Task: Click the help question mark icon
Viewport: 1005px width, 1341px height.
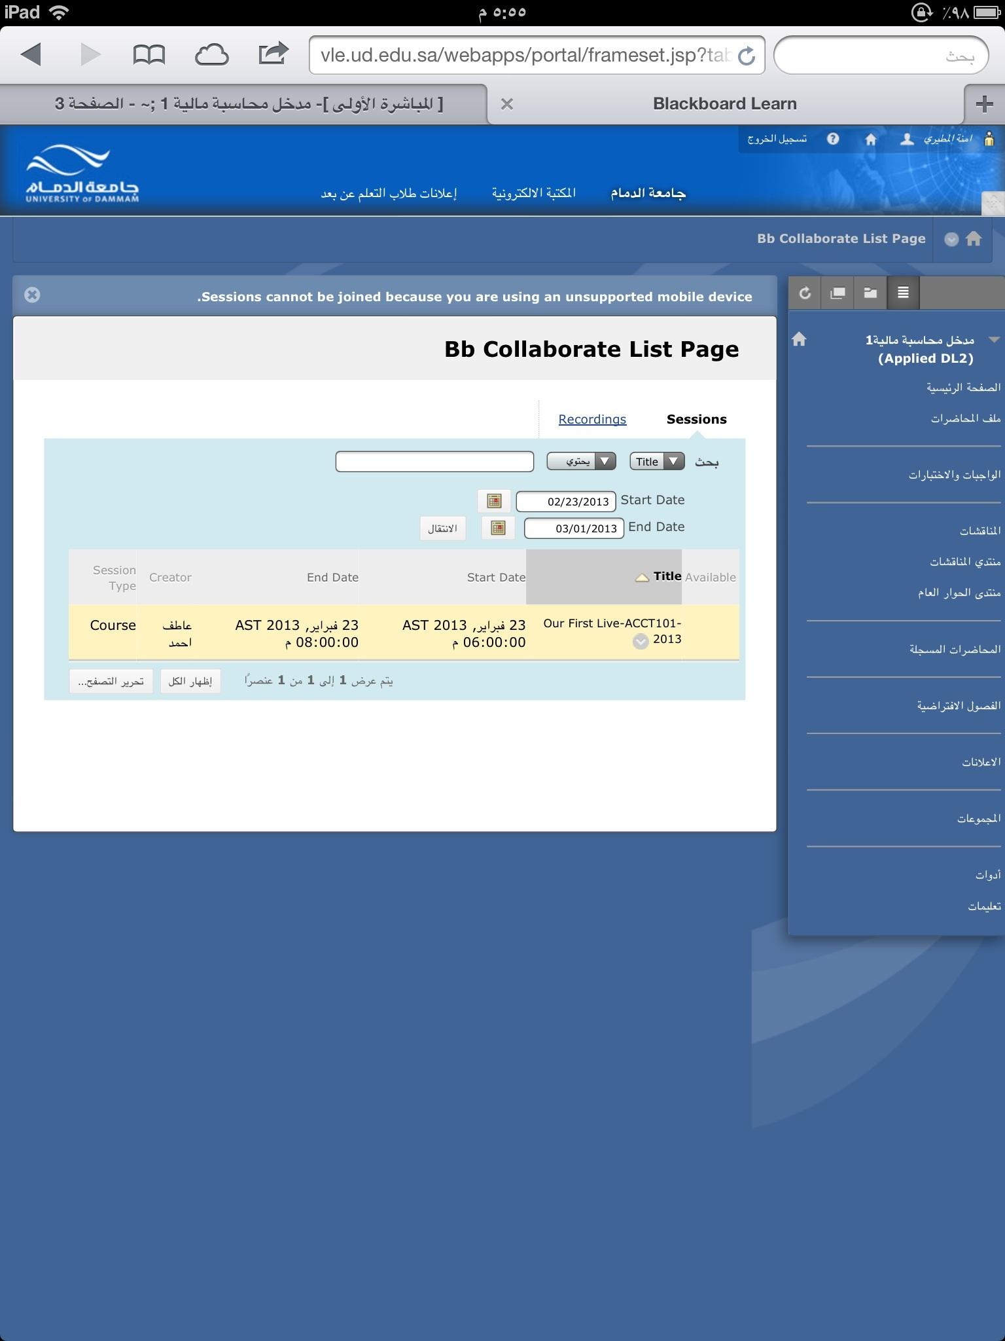Action: 833,139
